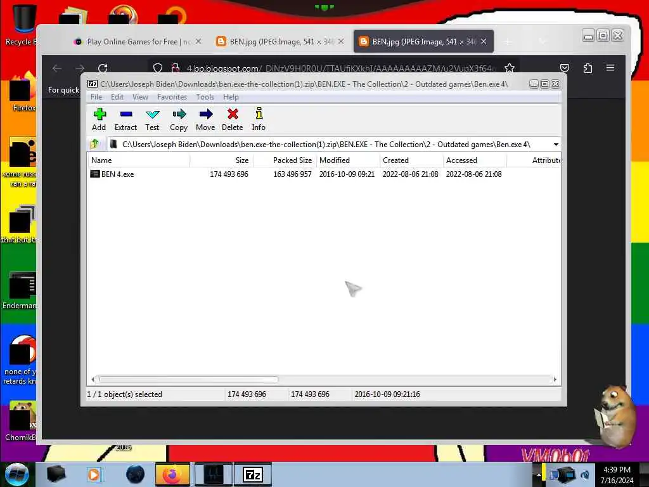Click the scroll right arrow in file list
Screen dimensions: 649x487
(555, 379)
